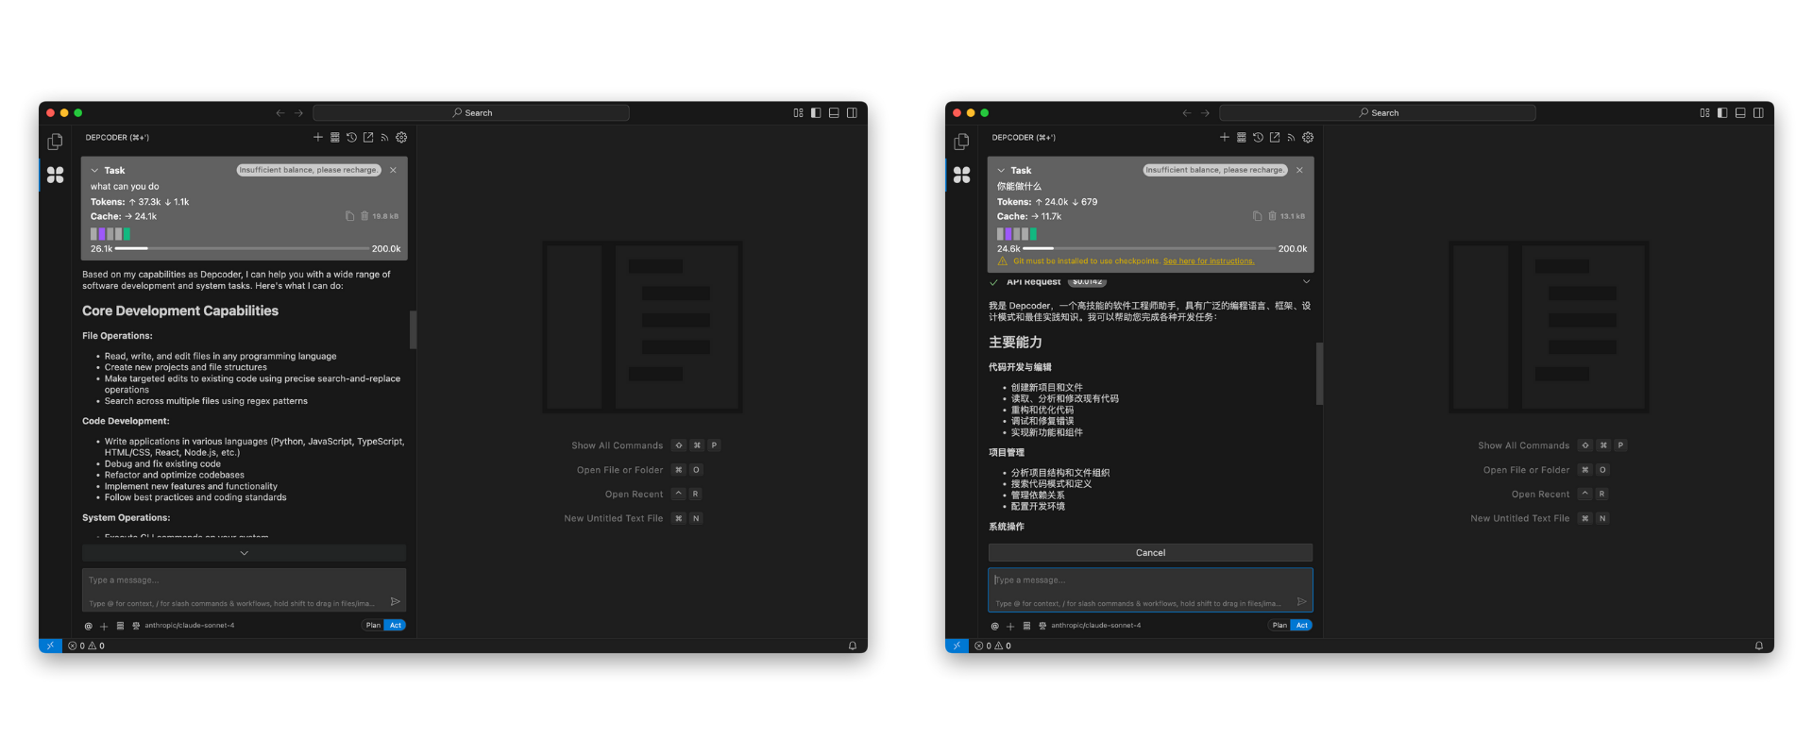Collapse the Task header chevron in left window

[x=94, y=171]
